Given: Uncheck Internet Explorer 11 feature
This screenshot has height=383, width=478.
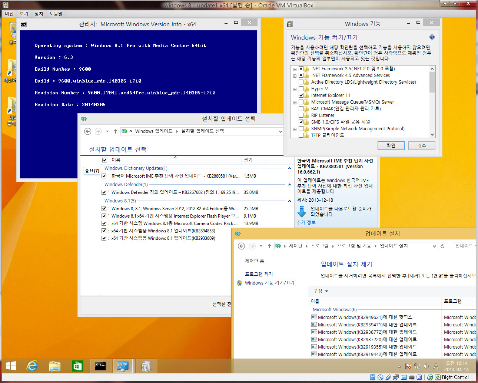Looking at the screenshot, I should tap(301, 95).
